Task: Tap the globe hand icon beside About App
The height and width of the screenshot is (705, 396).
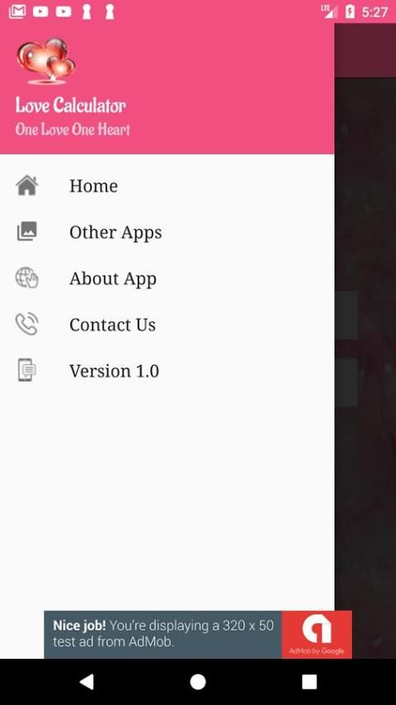Action: pos(26,278)
